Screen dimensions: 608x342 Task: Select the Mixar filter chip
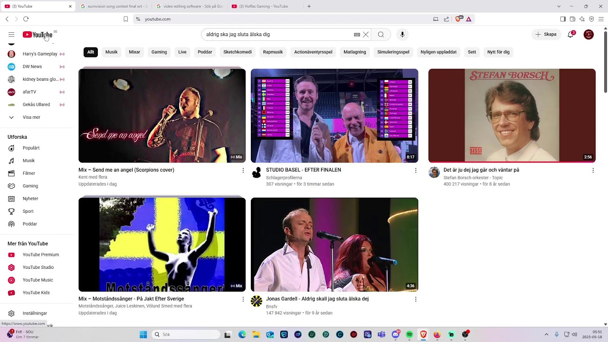(x=134, y=52)
